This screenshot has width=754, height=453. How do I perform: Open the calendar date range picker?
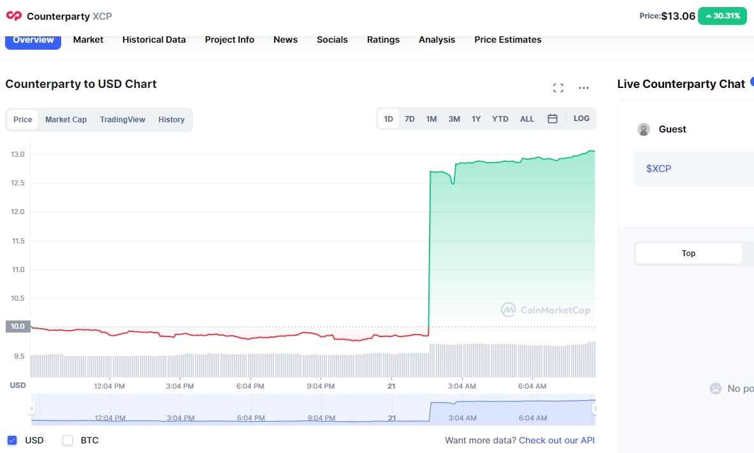pyautogui.click(x=552, y=119)
